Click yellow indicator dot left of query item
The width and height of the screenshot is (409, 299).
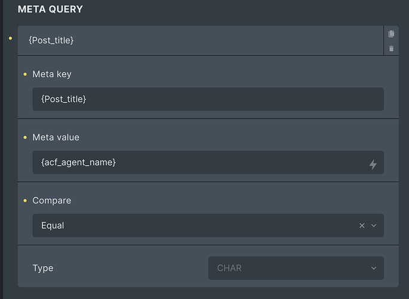[10, 38]
